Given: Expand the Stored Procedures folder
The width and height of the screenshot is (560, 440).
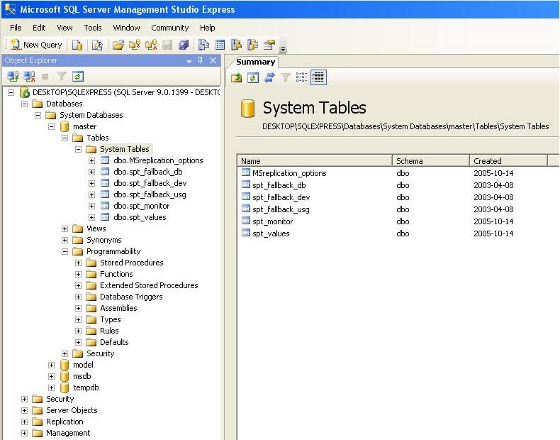Looking at the screenshot, I should click(x=79, y=263).
